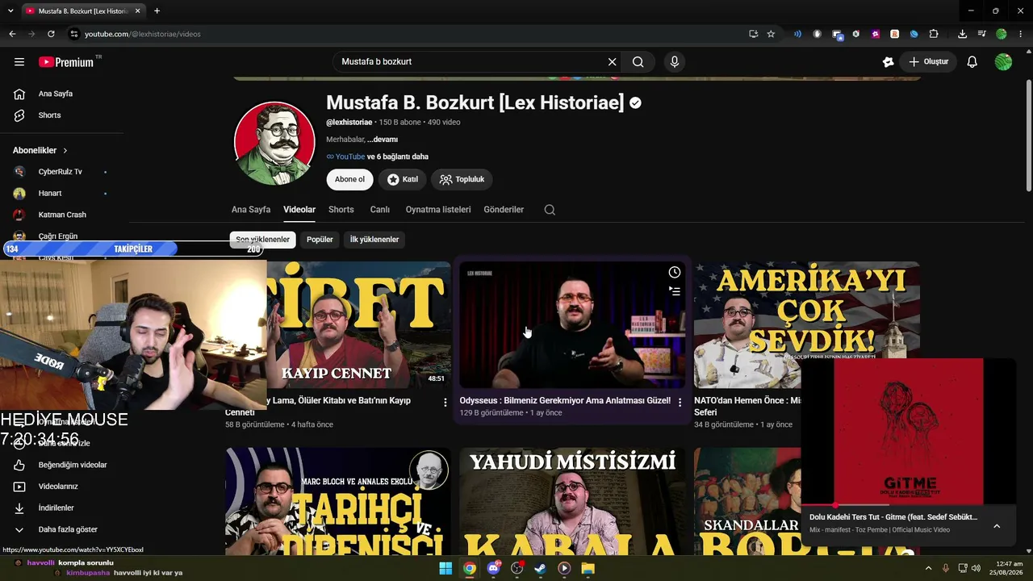The height and width of the screenshot is (581, 1033).
Task: Join channel with the Katıl button
Action: (x=403, y=179)
